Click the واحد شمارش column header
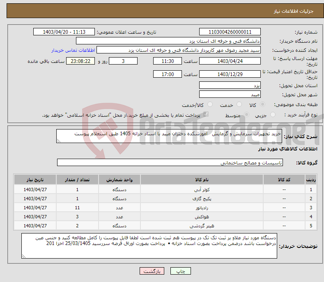Image resolution: width=324 pixels, height=282 pixels. click(119, 180)
